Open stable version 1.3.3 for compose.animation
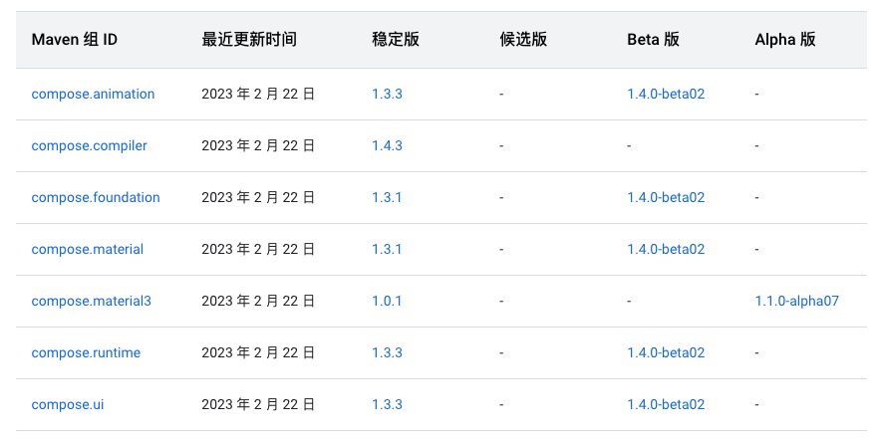Screen dimensions: 878x440 point(387,95)
